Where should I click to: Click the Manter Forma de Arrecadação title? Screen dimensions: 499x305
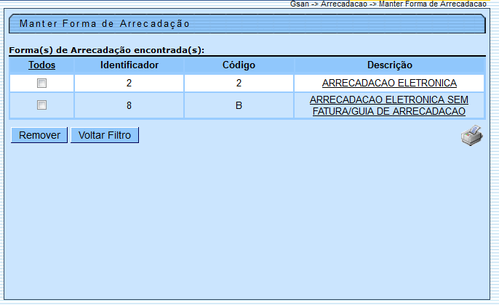click(x=105, y=23)
